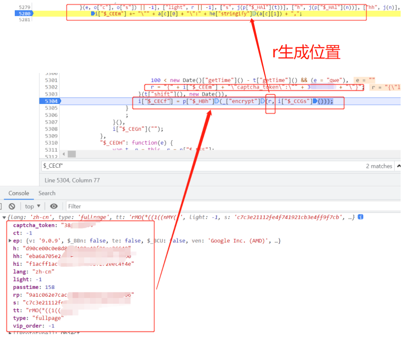The height and width of the screenshot is (338, 405).
Task: Click the 'hi:' property row with the f1acff1ac value
Action: 73,264
